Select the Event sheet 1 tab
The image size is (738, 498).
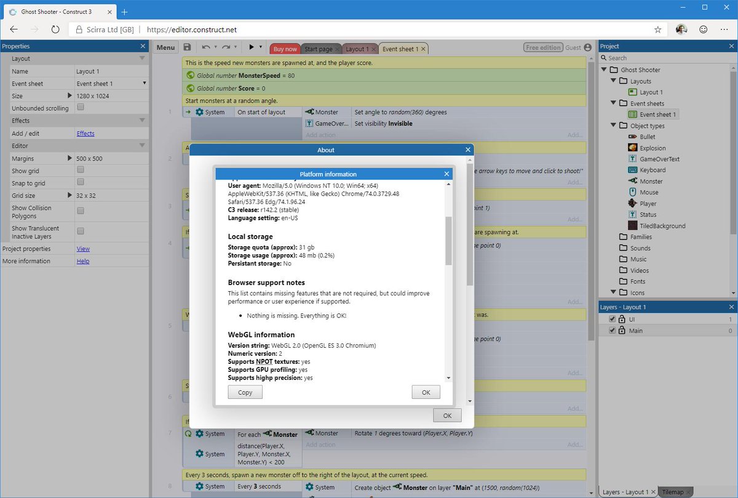(x=403, y=49)
